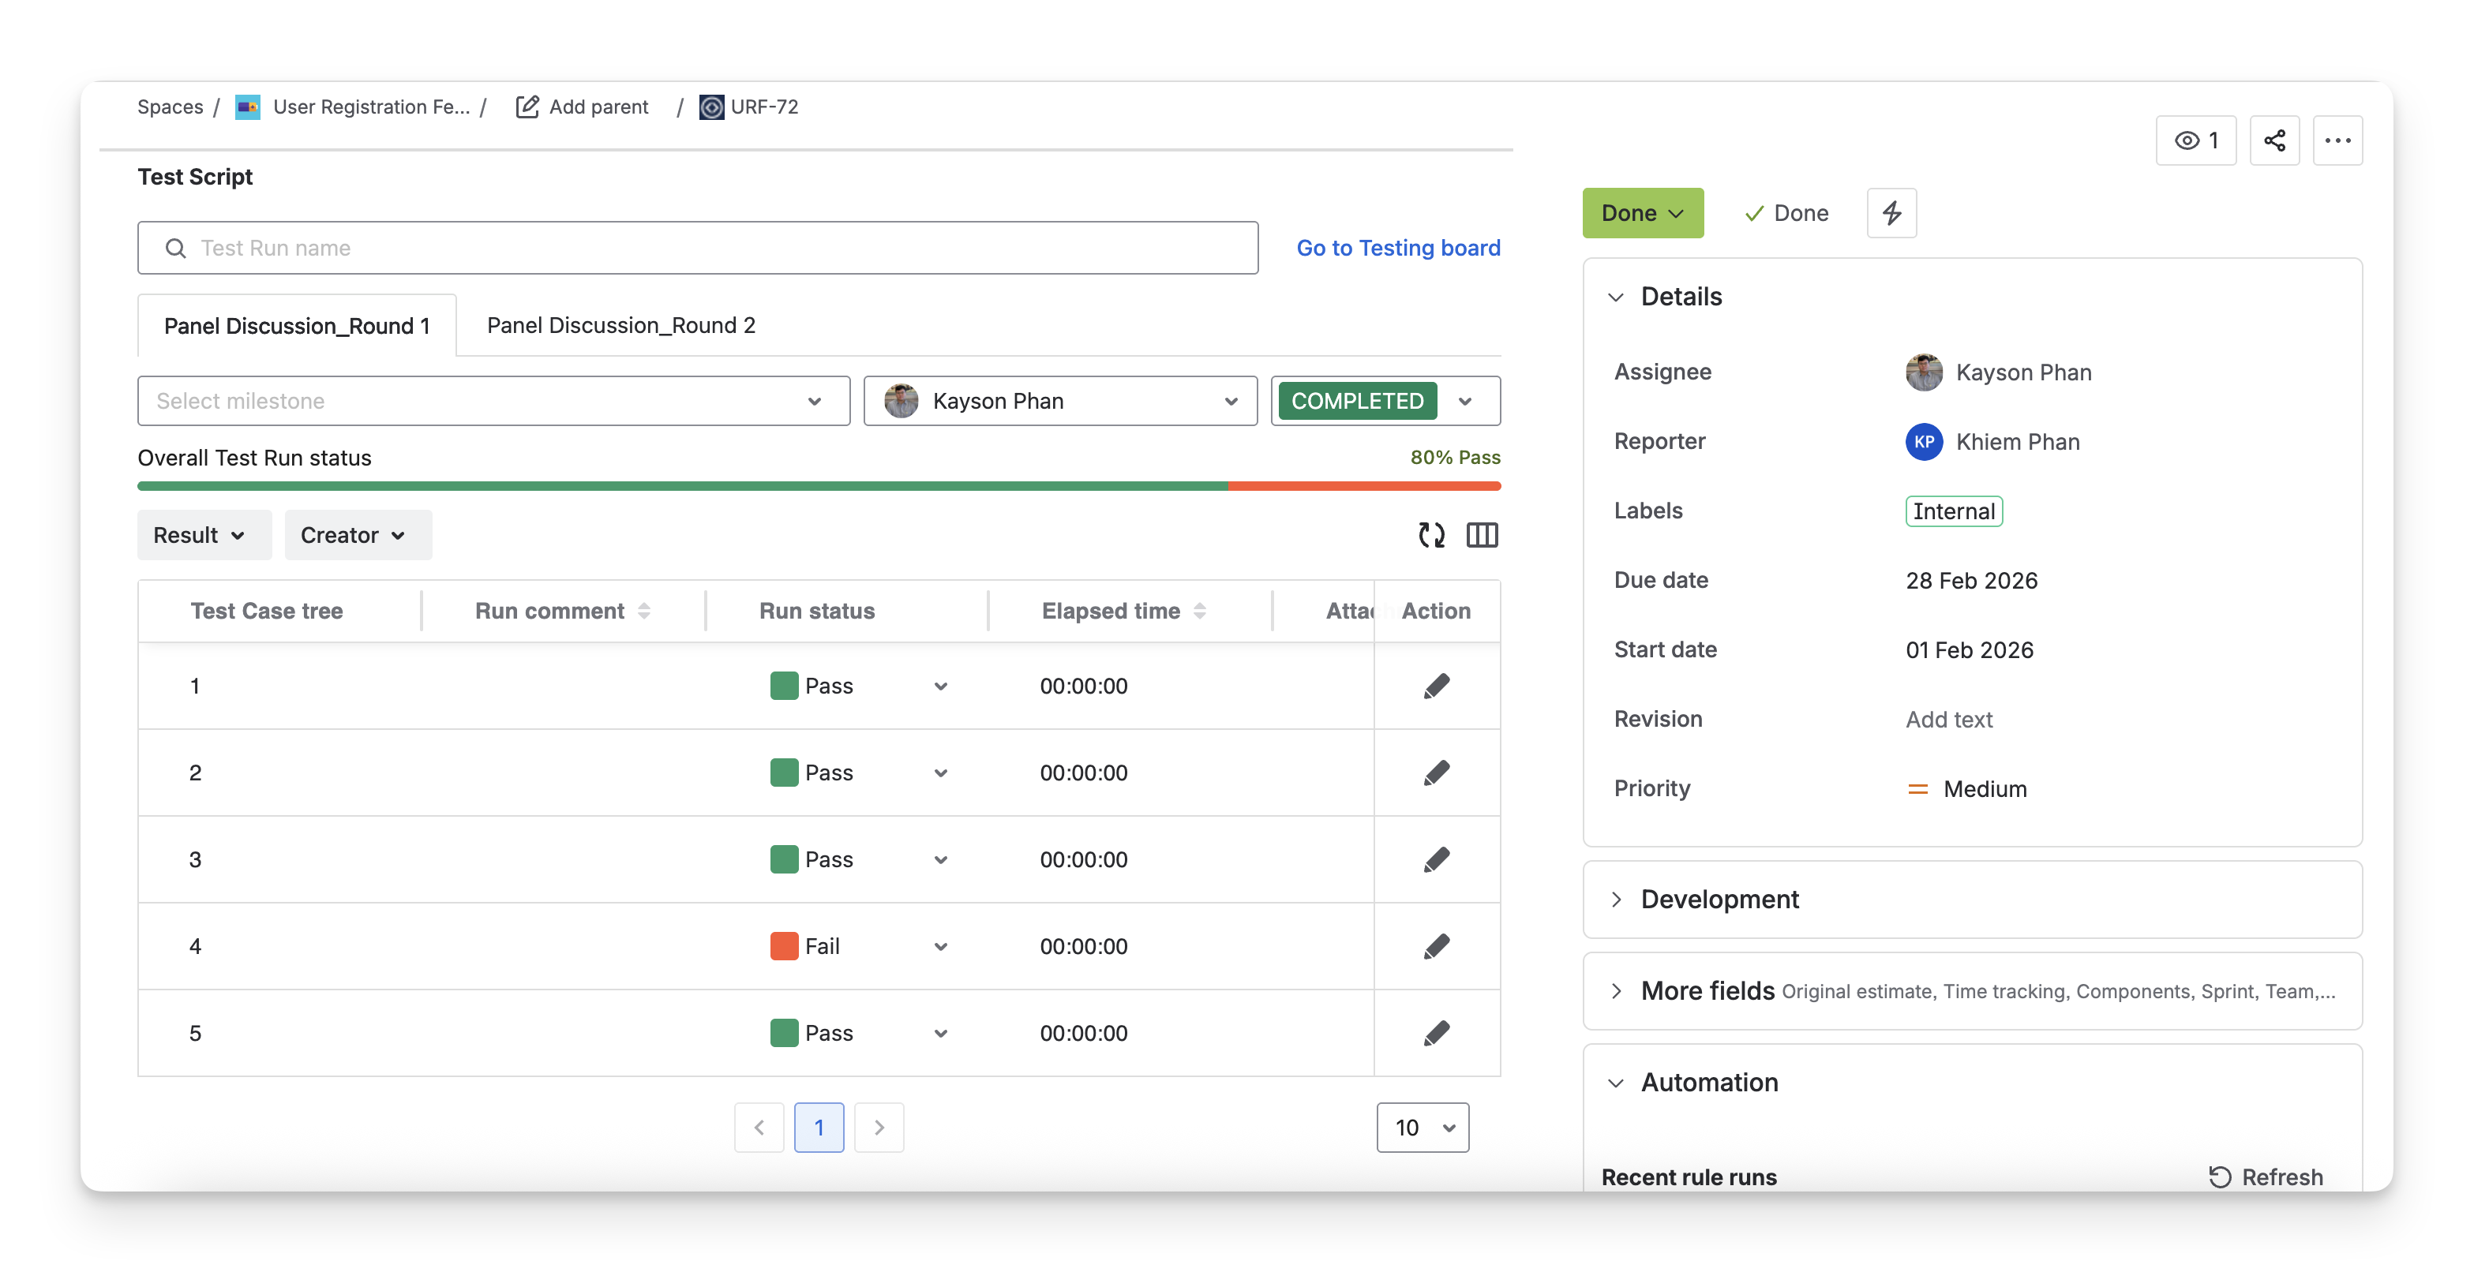The image size is (2474, 1272).
Task: Switch to Panel Discussion_Round 2 tab
Action: coord(620,325)
